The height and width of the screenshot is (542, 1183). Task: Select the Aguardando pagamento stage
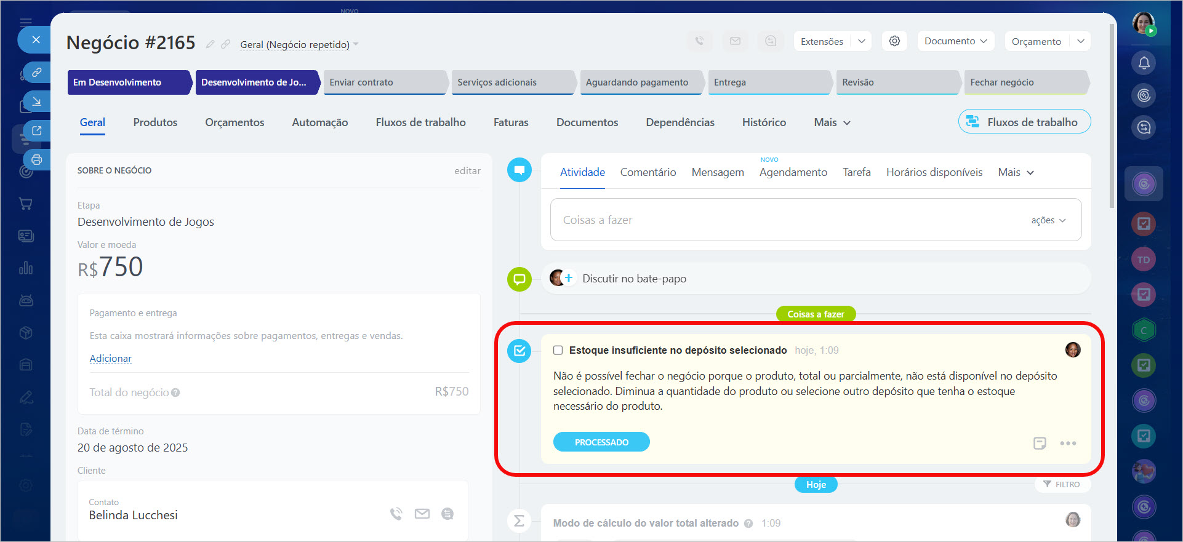click(637, 82)
